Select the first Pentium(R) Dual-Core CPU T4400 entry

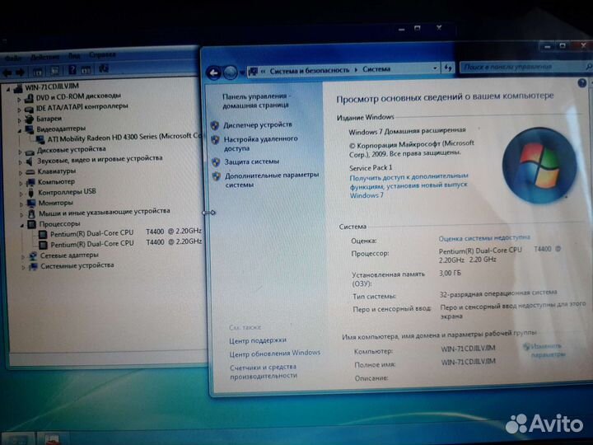tap(126, 232)
